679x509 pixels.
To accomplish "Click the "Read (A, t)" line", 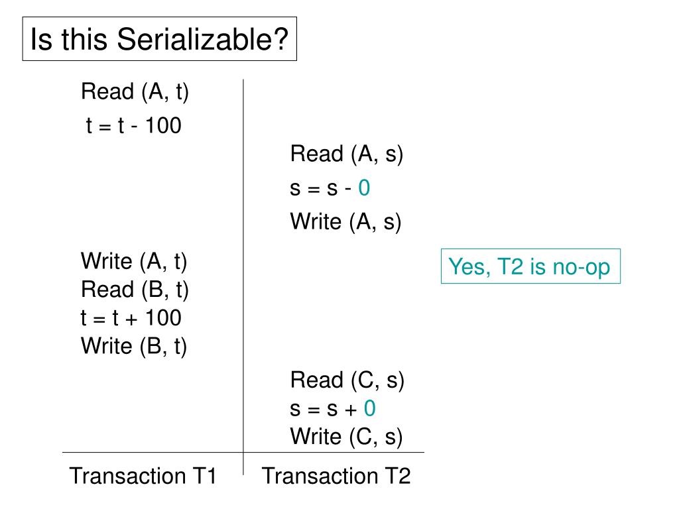I will [x=135, y=92].
